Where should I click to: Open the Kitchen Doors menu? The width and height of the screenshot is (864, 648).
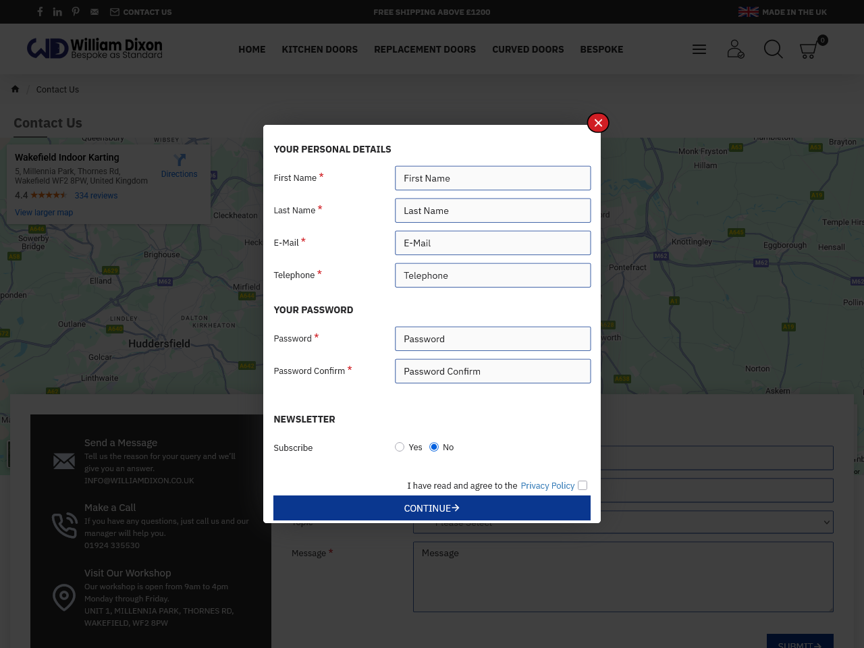coord(319,49)
